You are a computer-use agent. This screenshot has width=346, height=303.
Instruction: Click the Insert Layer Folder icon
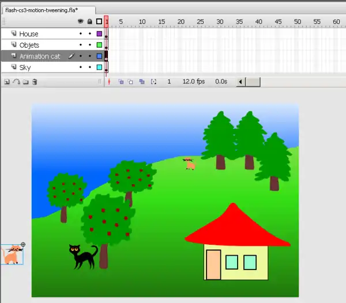pos(25,82)
